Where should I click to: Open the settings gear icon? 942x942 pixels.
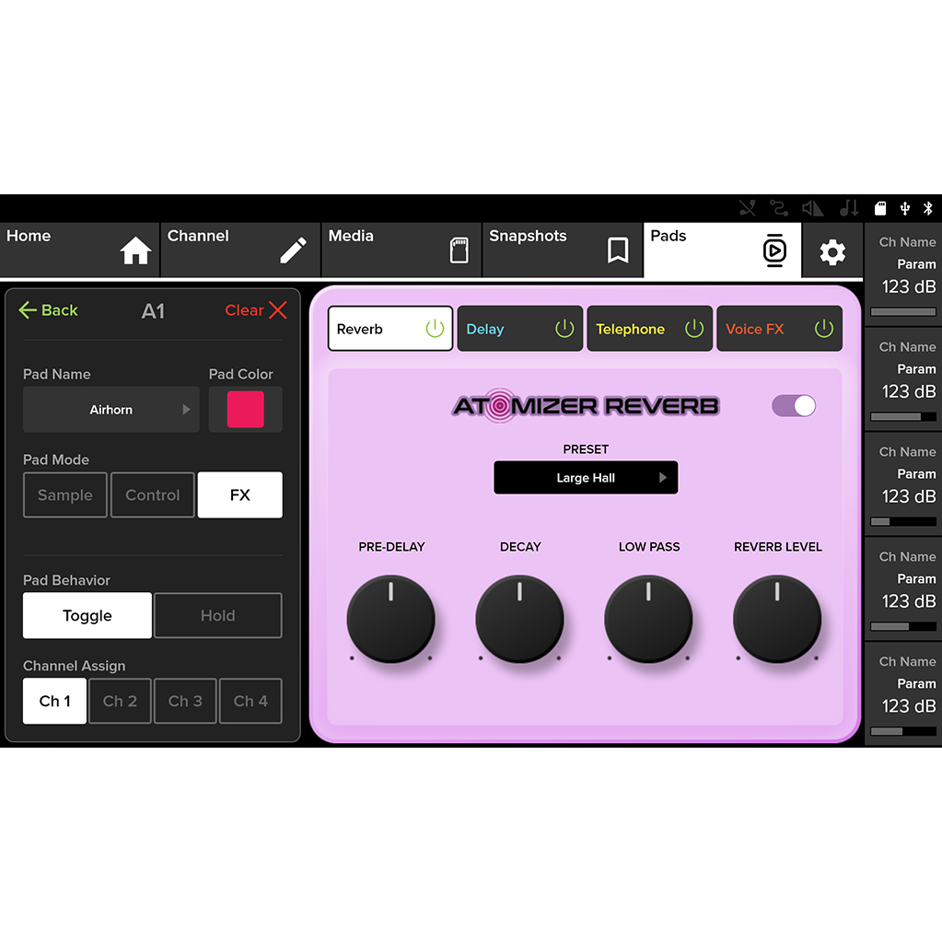pos(832,250)
